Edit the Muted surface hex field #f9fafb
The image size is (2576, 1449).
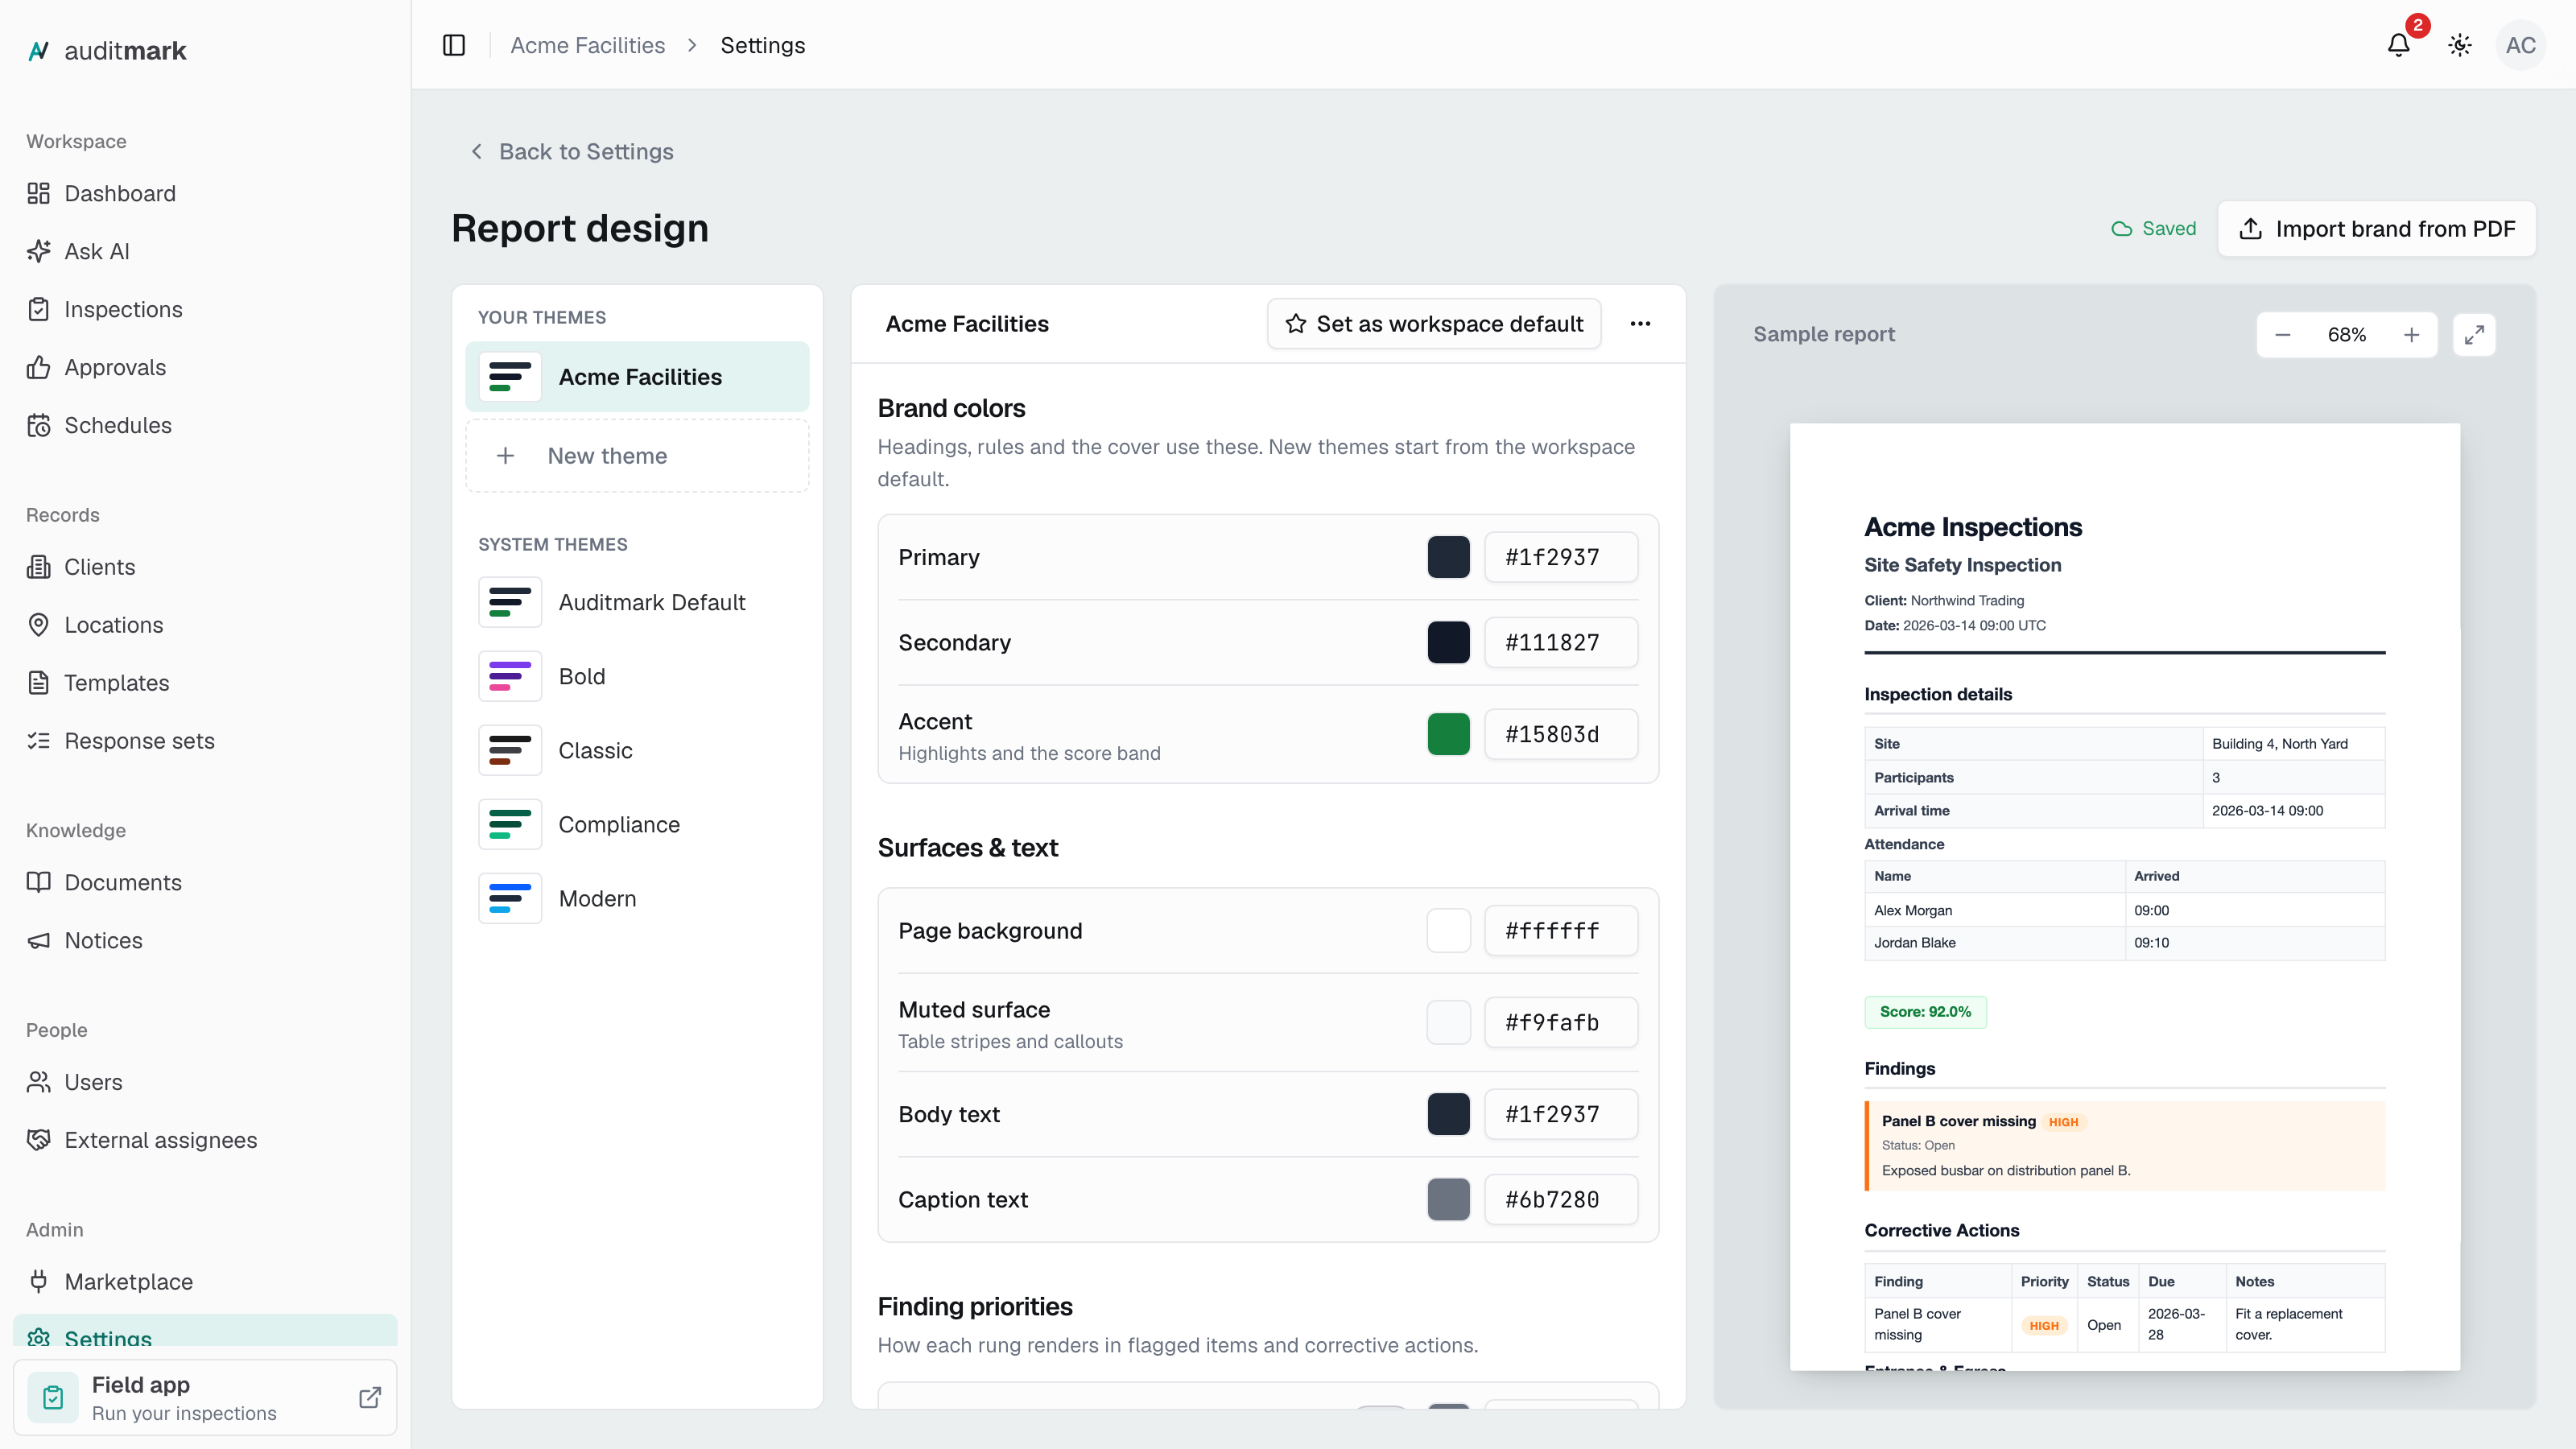click(1561, 1023)
